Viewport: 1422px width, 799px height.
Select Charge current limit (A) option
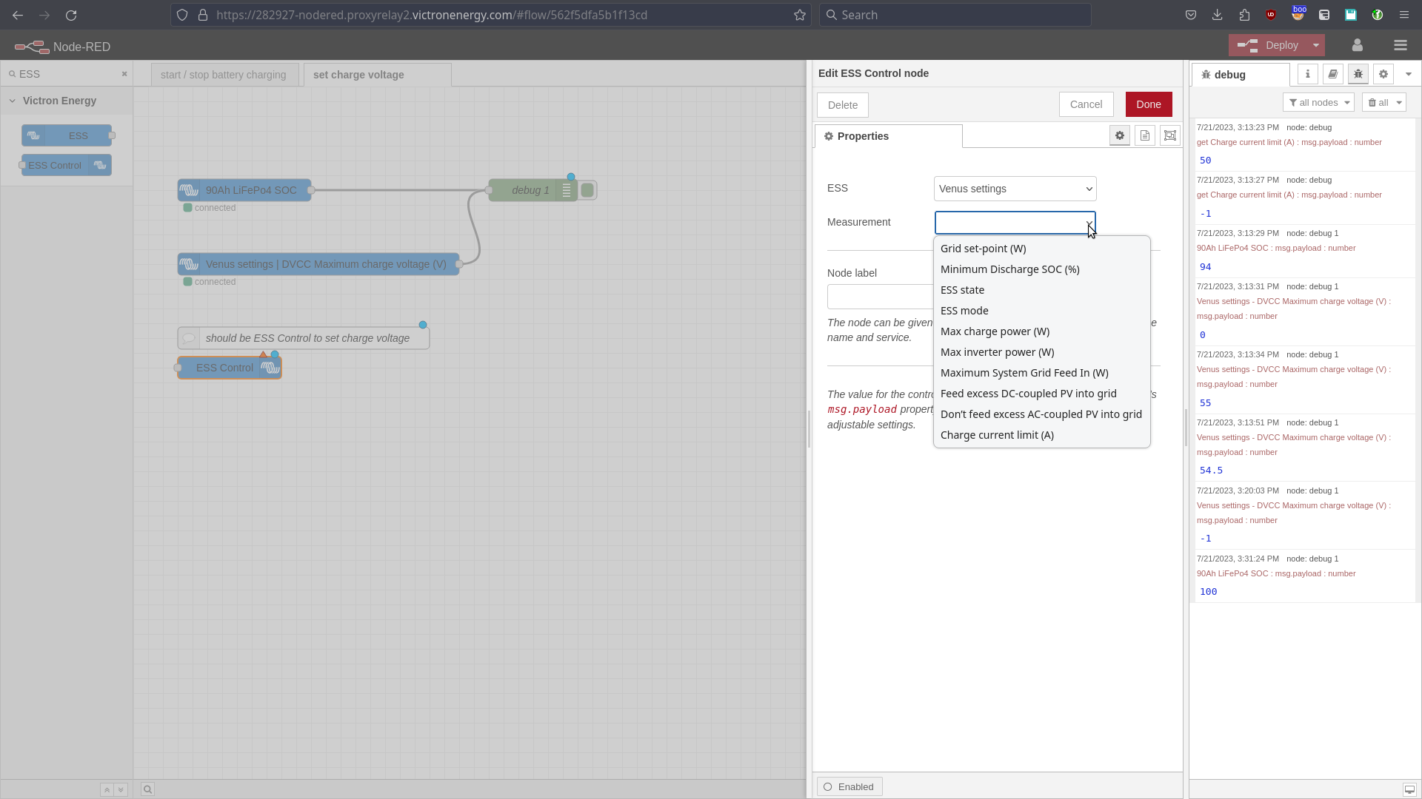[996, 435]
